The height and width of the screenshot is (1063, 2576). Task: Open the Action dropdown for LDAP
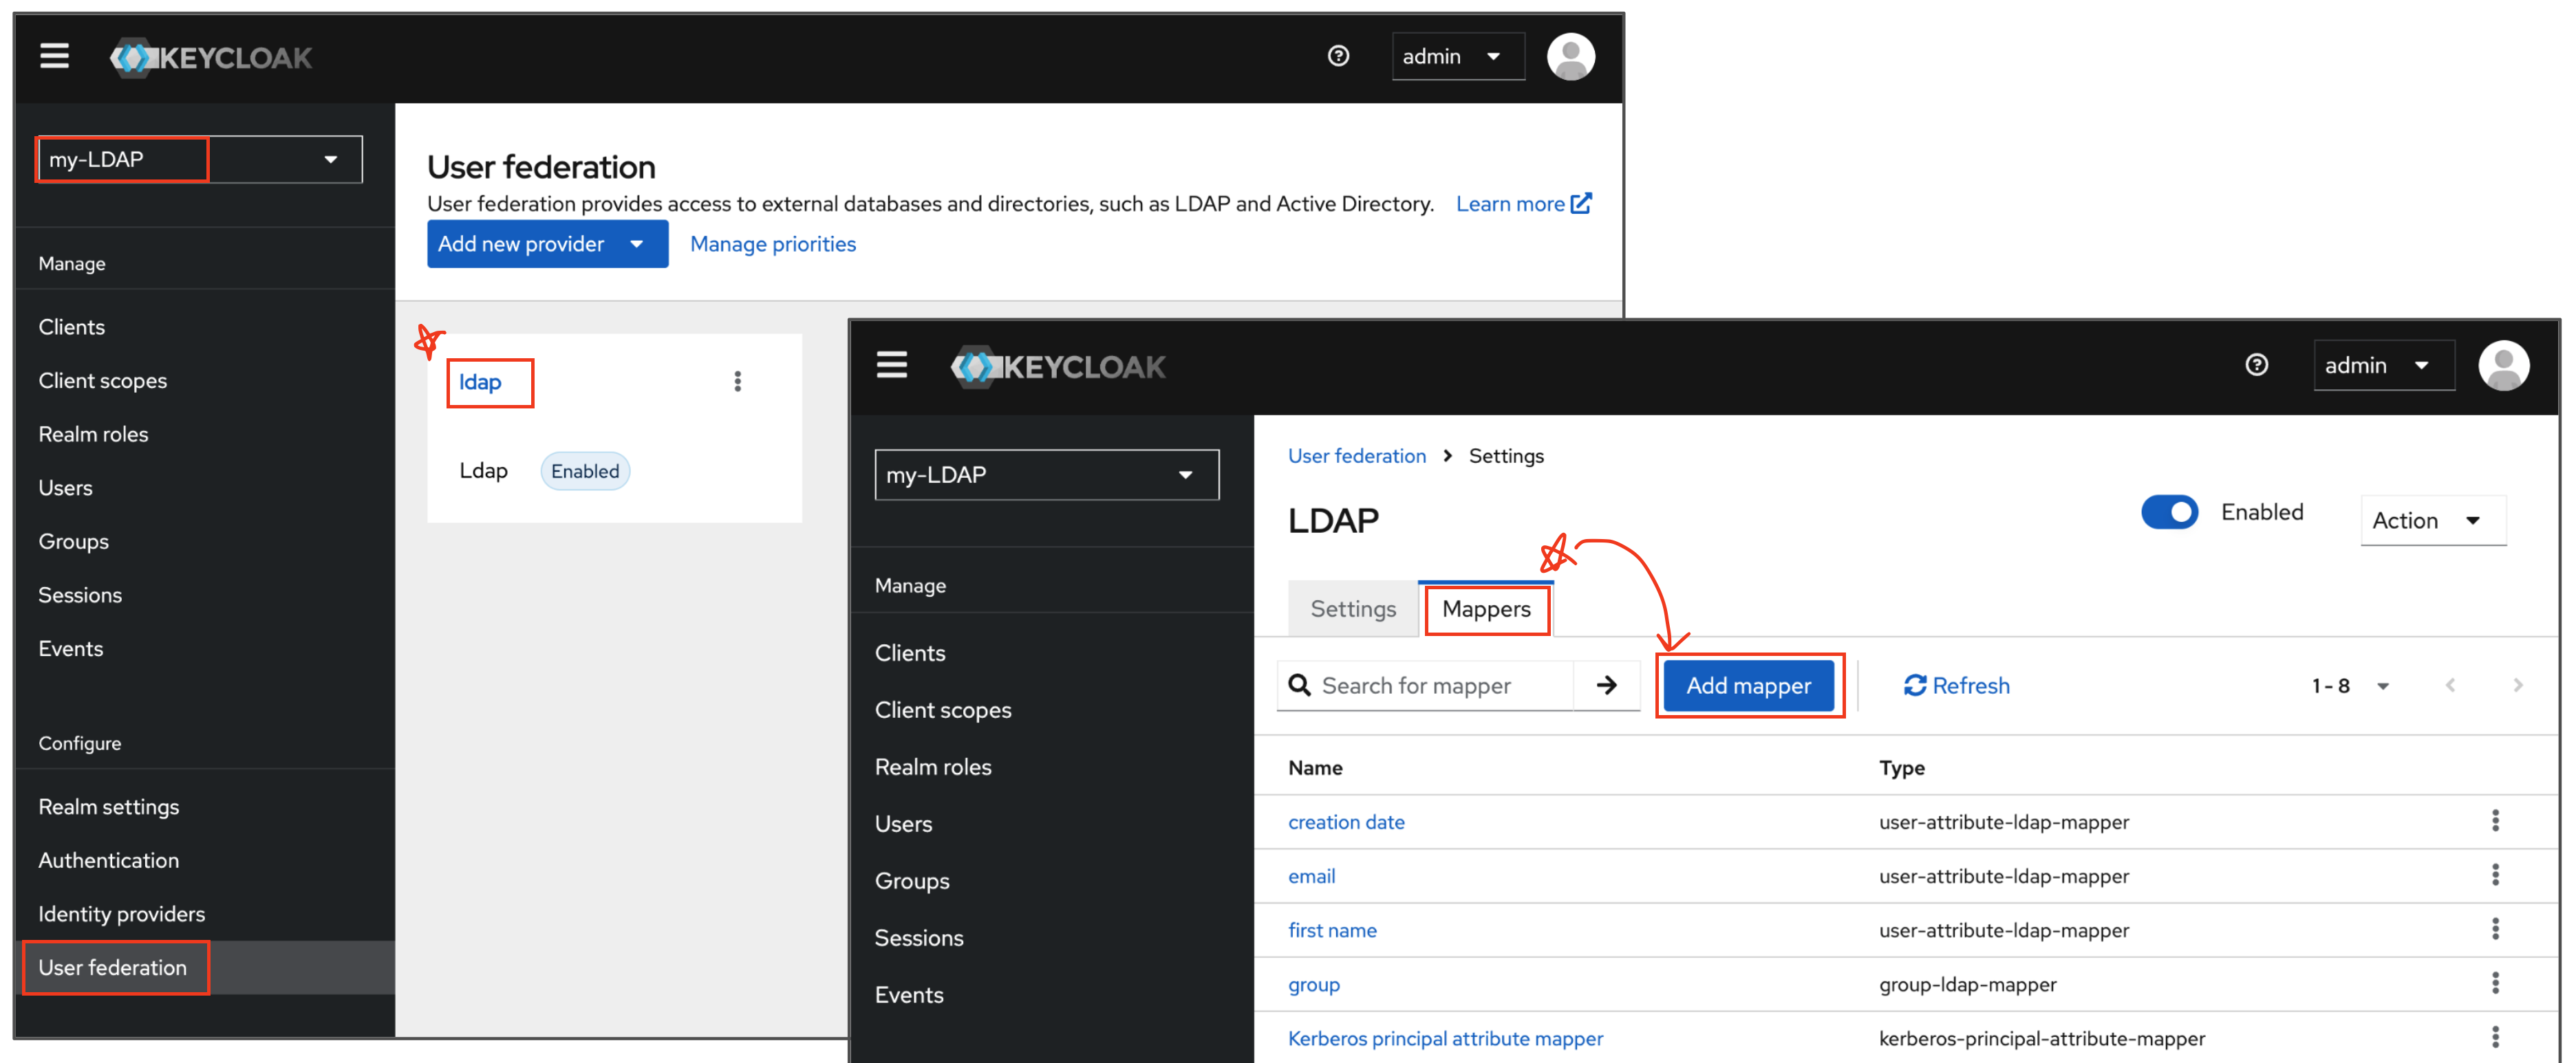2433,520
